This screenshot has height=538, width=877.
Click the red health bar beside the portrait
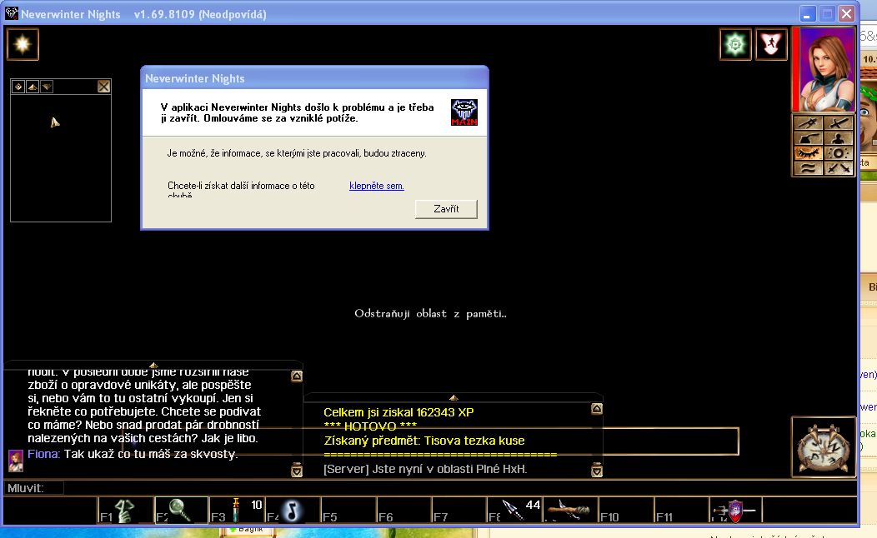pyautogui.click(x=795, y=69)
